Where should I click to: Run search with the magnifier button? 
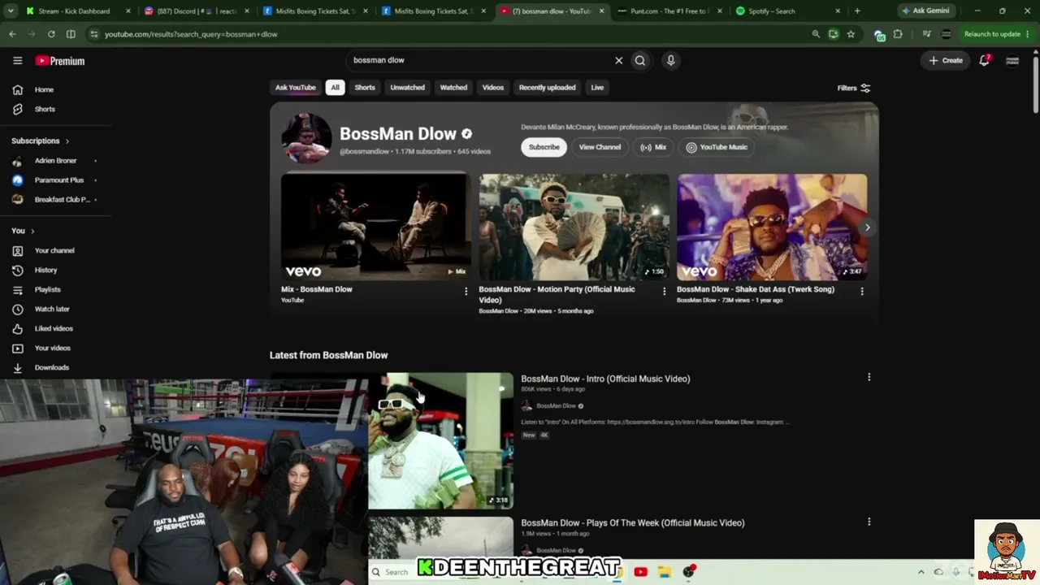[x=640, y=60]
